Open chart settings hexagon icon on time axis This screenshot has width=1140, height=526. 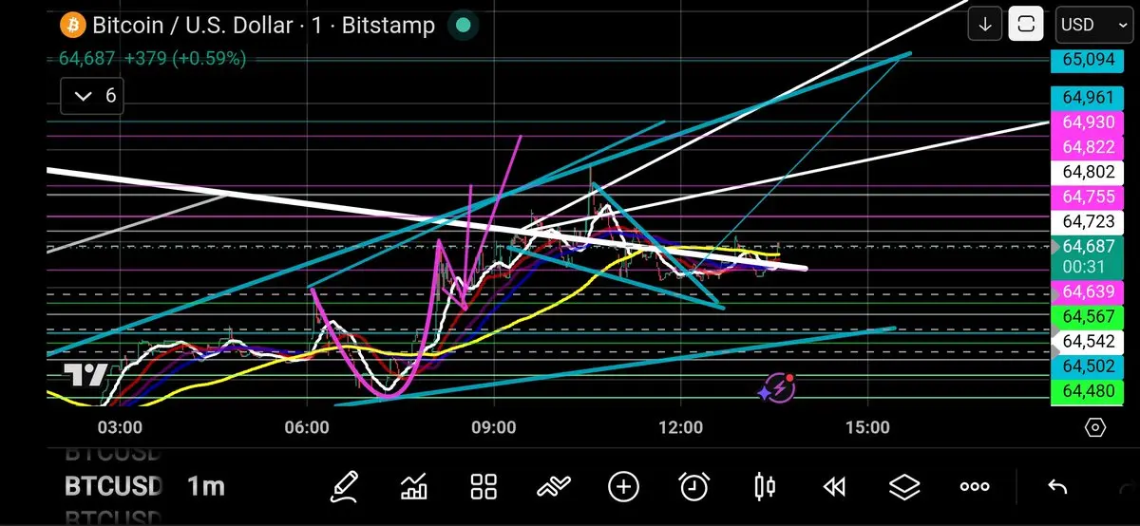pos(1095,428)
